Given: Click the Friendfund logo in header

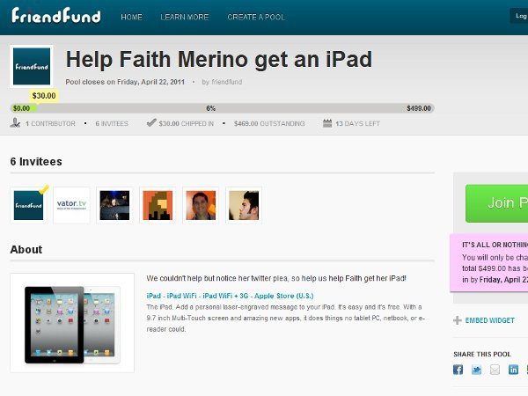Looking at the screenshot, I should pyautogui.click(x=56, y=16).
